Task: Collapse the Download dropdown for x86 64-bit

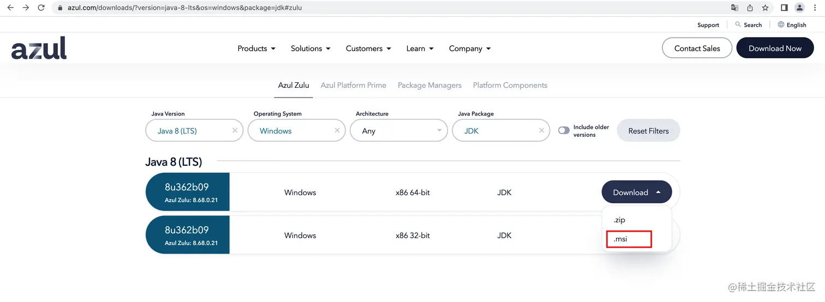Action: (x=637, y=192)
